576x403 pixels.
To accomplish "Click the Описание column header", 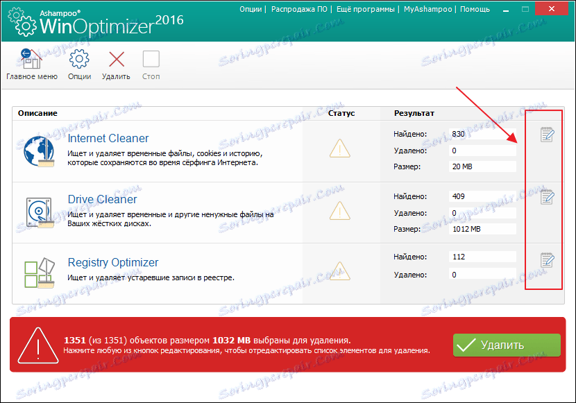I will click(x=37, y=113).
